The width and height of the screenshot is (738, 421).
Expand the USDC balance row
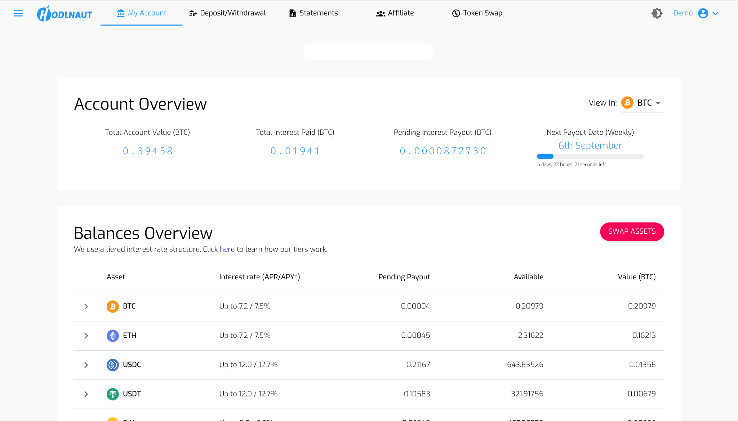[x=86, y=365]
